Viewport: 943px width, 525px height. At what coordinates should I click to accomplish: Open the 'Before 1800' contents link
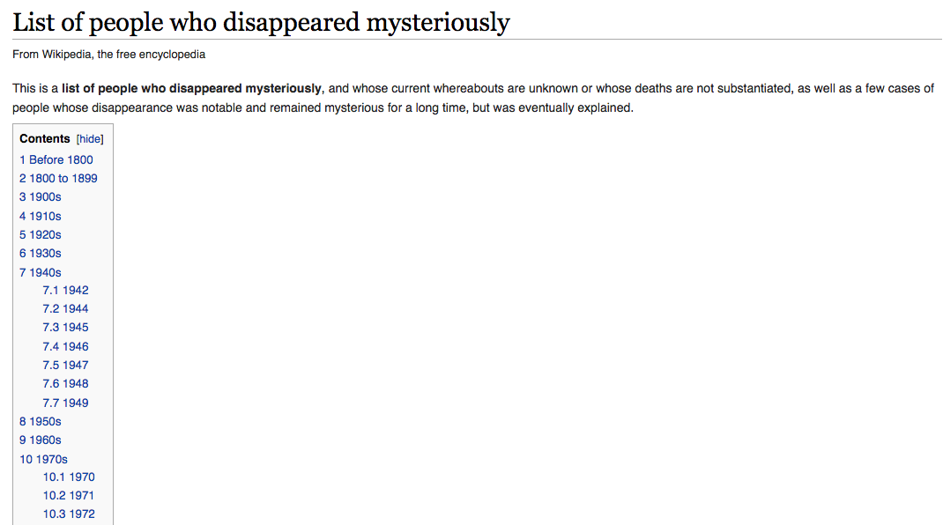(x=56, y=160)
